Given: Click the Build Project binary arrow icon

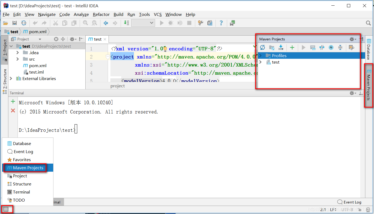Looking at the screenshot, I should point(126,23).
